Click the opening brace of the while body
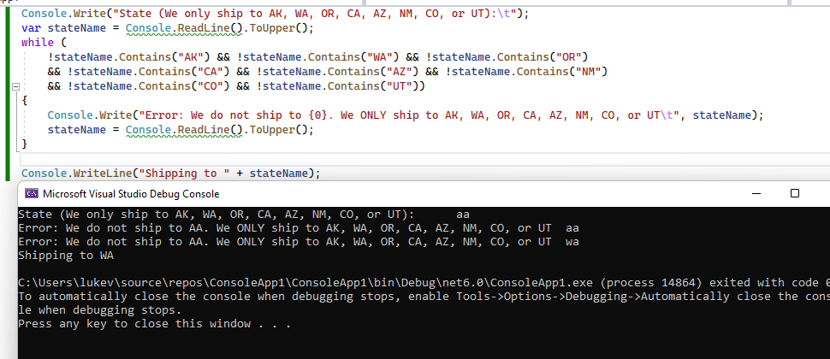 [25, 101]
